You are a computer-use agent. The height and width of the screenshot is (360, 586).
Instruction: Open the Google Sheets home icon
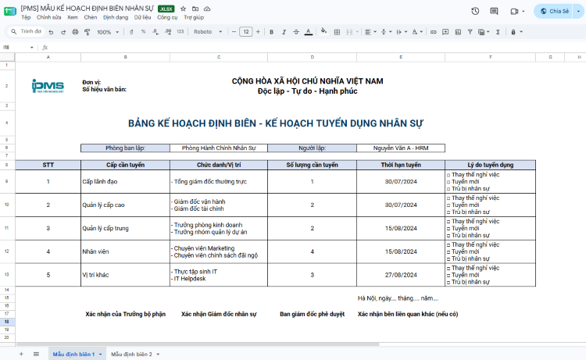(x=10, y=11)
